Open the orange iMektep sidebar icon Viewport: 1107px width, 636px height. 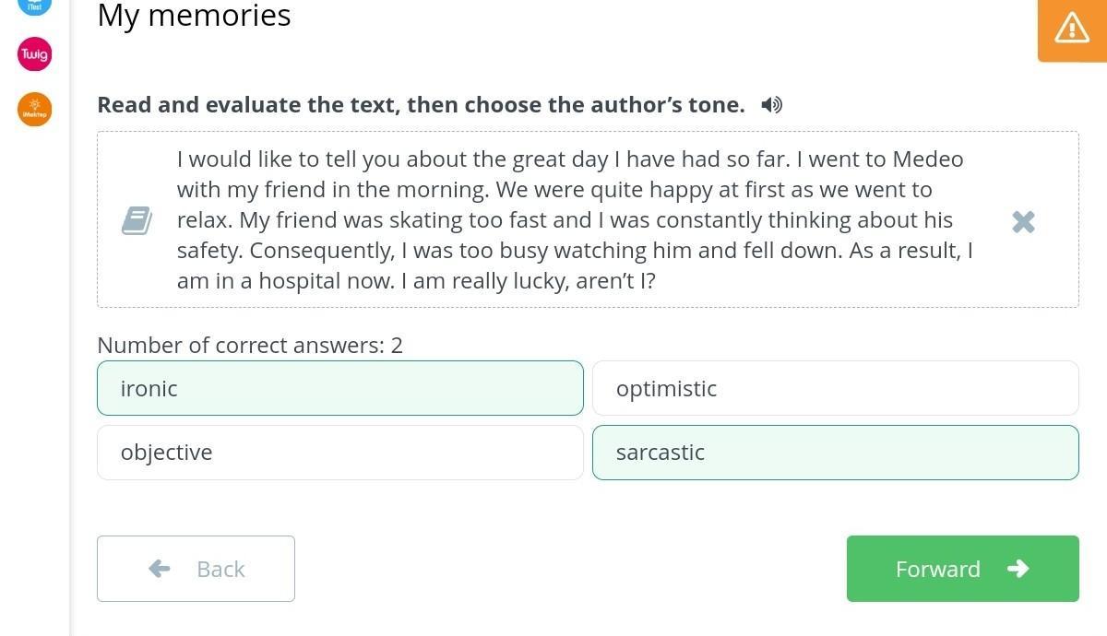35,110
